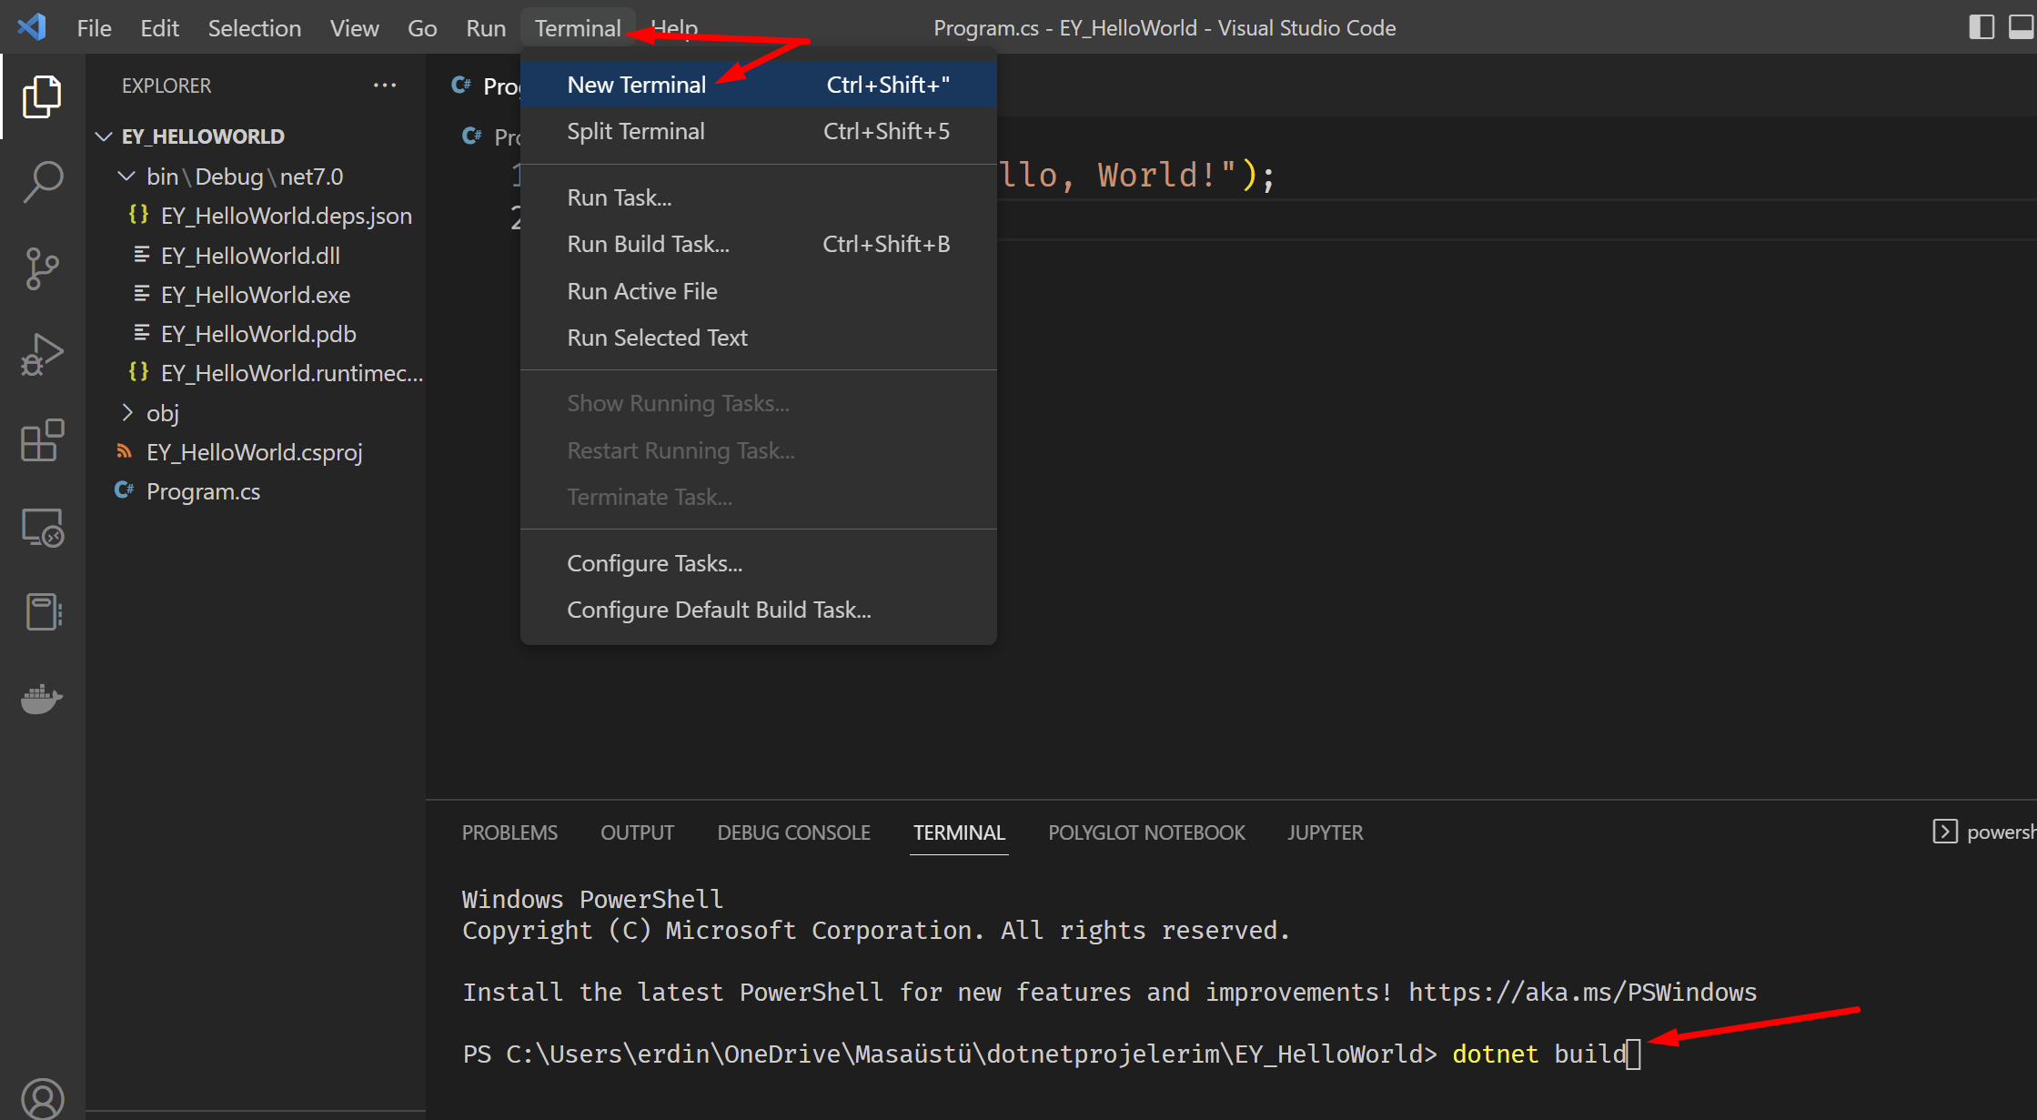Click the "Windows PowerShell" line in terminal
Viewport: 2037px width, 1120px height.
click(x=593, y=899)
